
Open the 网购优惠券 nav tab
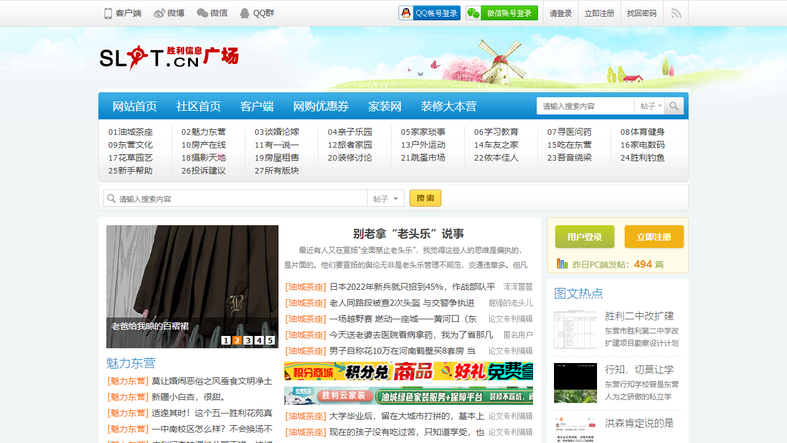[321, 106]
